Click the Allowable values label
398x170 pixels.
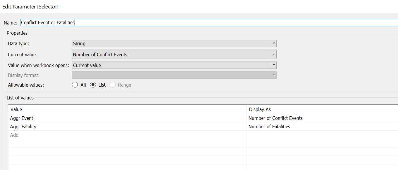click(x=26, y=85)
